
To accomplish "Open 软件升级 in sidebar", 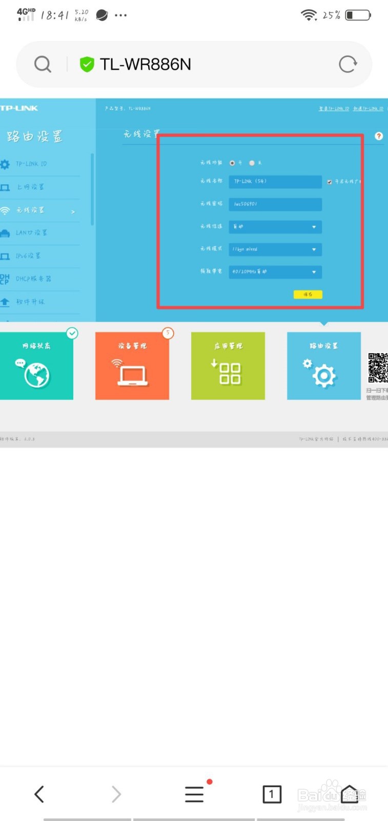I will [x=30, y=302].
